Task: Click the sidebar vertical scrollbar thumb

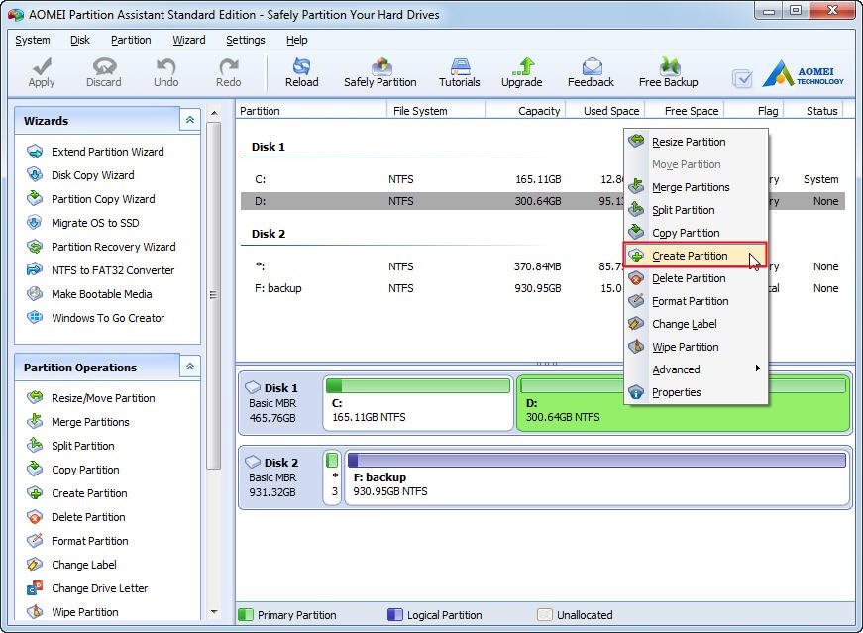Action: click(x=214, y=295)
